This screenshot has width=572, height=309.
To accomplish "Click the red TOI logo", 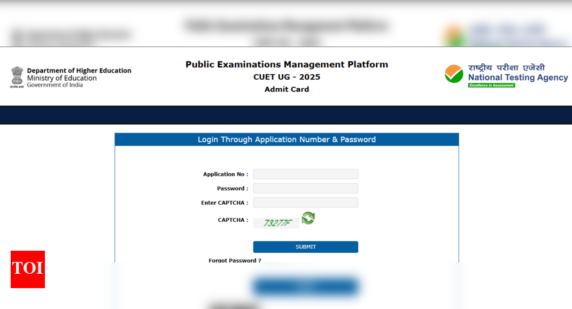I will 28,269.
